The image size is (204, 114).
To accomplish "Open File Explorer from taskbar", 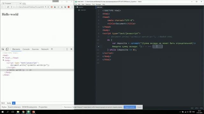I will tap(18, 112).
